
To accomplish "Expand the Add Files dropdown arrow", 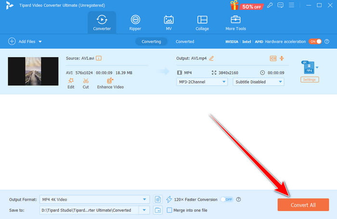I will (x=40, y=41).
